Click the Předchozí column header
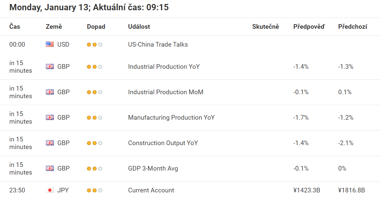 point(352,26)
